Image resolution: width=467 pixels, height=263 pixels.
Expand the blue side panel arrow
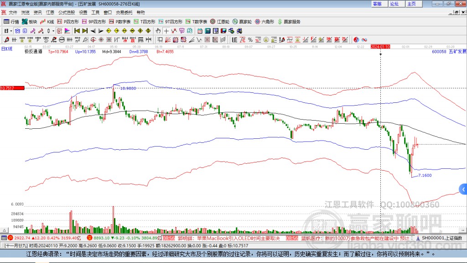coord(463,189)
